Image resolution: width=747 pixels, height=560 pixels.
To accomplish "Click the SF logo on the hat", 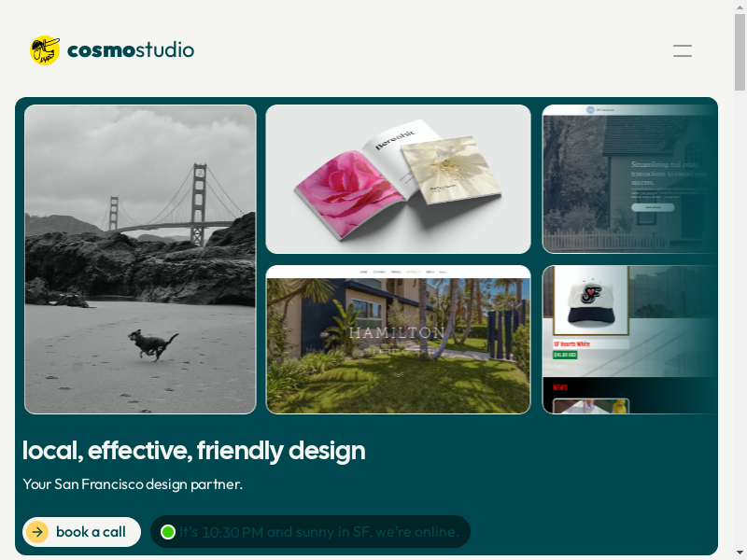I will tap(591, 294).
